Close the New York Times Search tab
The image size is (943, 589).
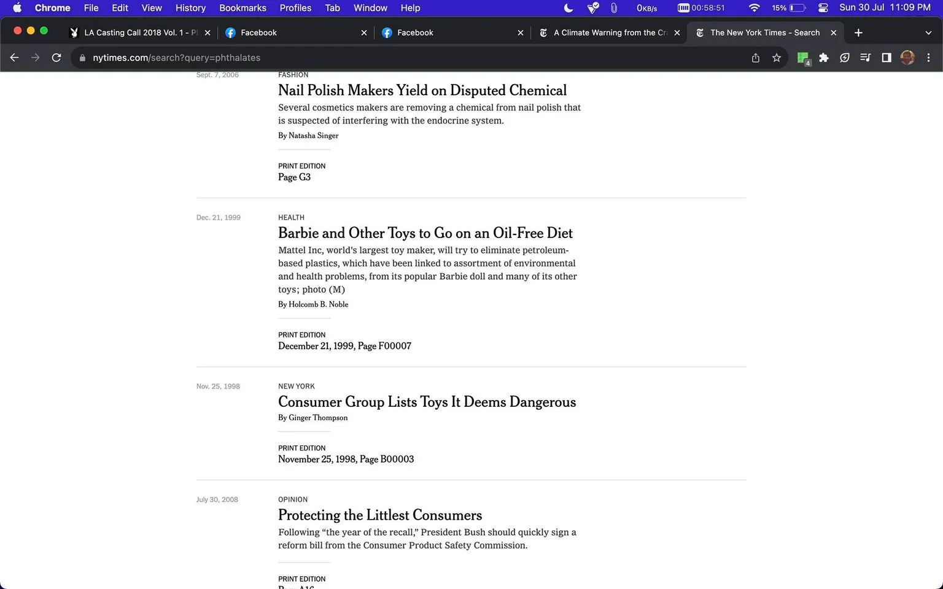tap(834, 33)
